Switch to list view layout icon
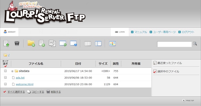Viewport: 201px width, 106px height. [x=88, y=44]
